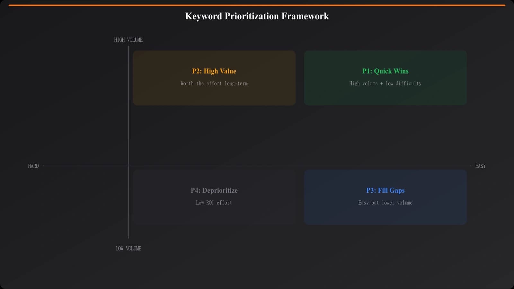Click the HARD axis label
This screenshot has width=514, height=289.
coord(33,166)
